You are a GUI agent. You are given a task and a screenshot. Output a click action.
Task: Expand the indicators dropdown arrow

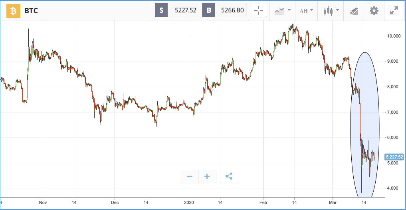pyautogui.click(x=289, y=10)
